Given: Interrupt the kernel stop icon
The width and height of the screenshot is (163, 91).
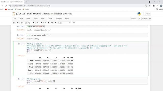Looking at the screenshot, I should click(x=48, y=23).
